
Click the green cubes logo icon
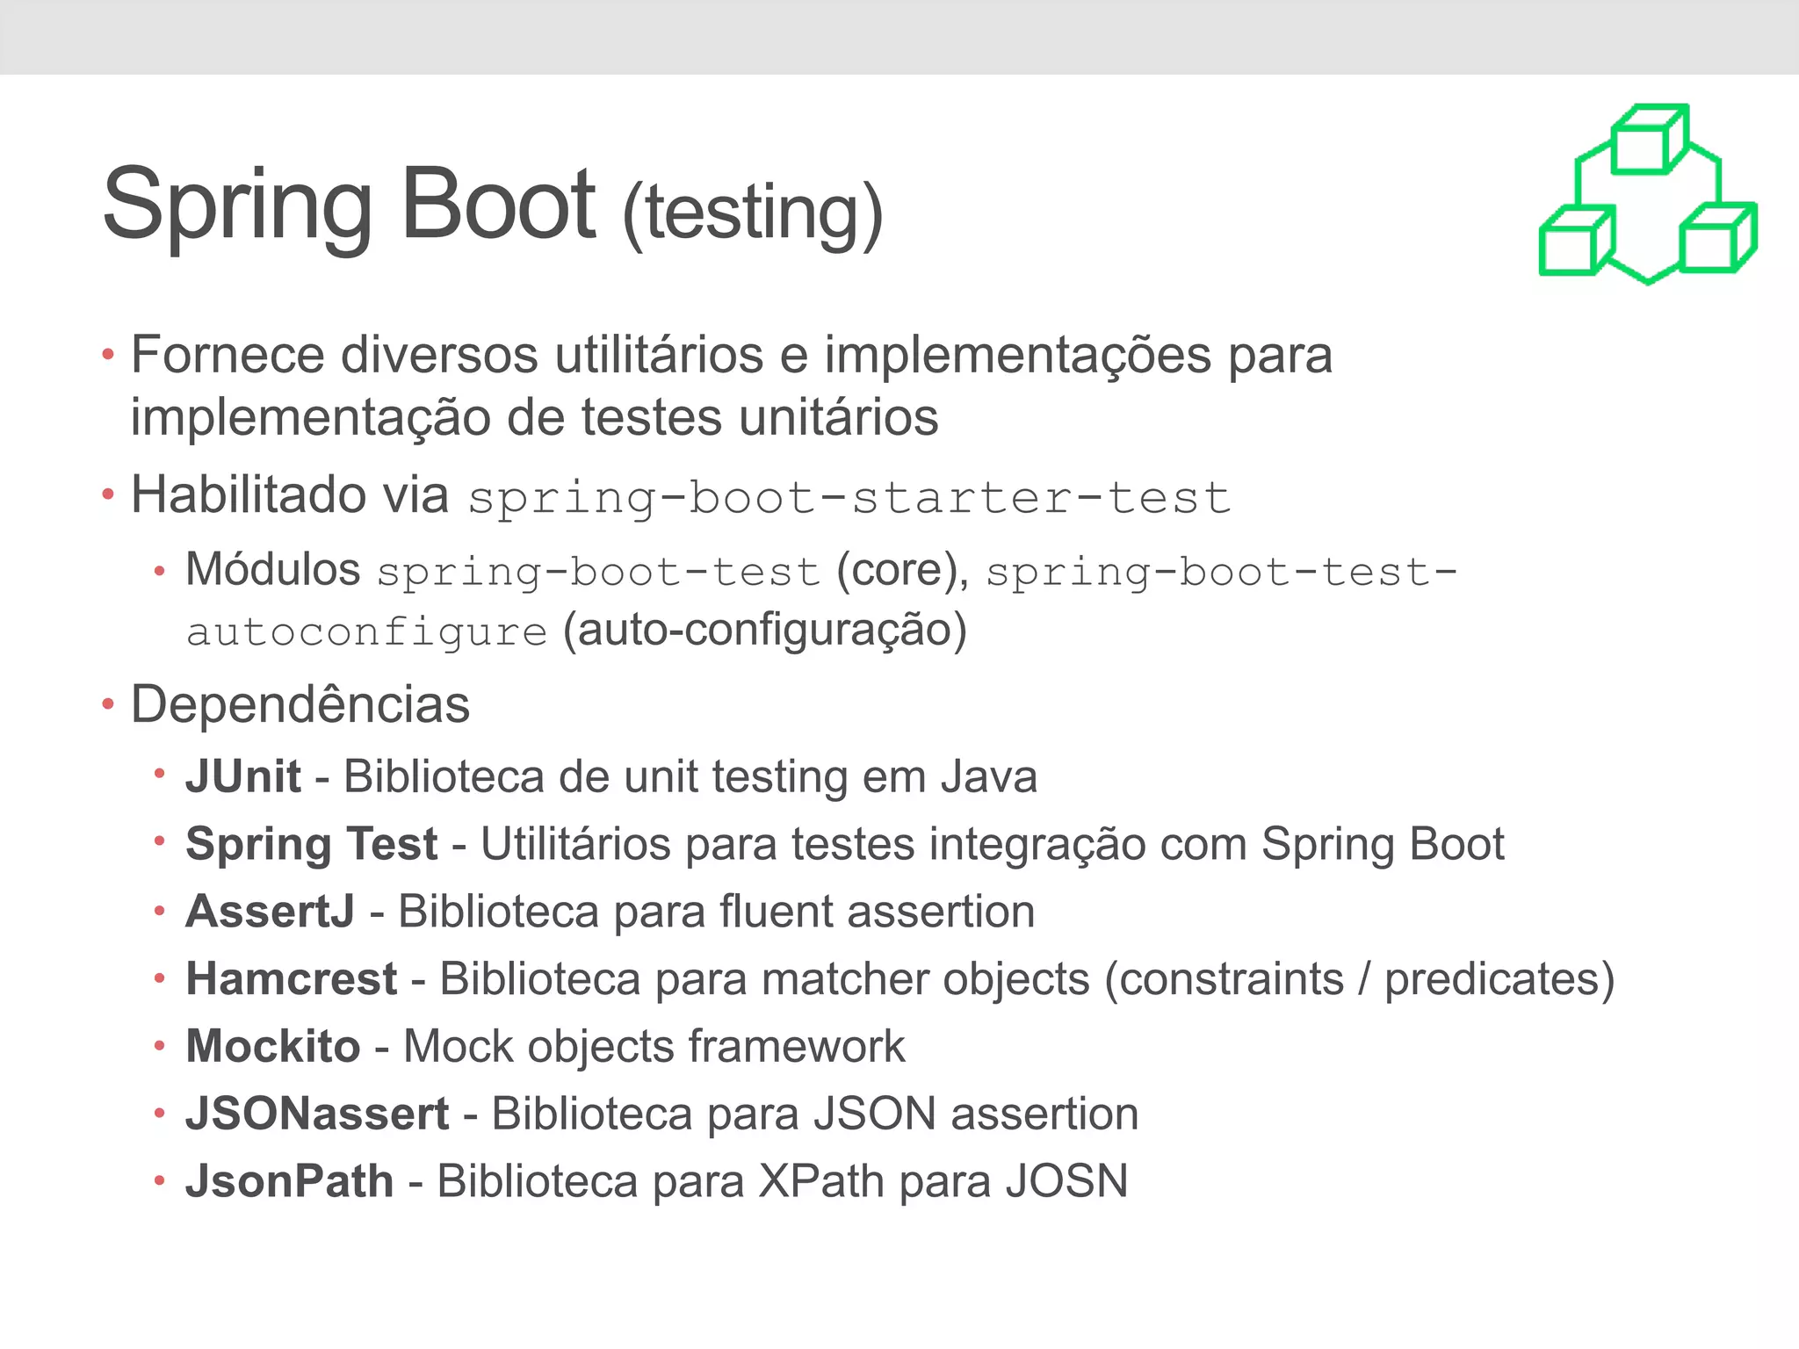click(x=1648, y=194)
